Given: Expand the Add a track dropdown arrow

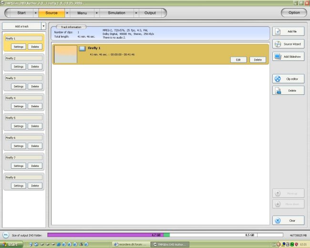Looking at the screenshot, I should 43,26.
